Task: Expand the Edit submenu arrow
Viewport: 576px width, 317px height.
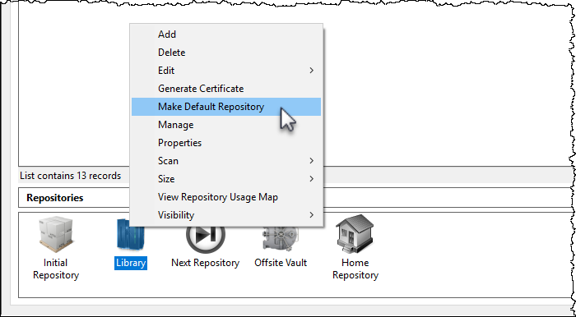Action: [312, 71]
